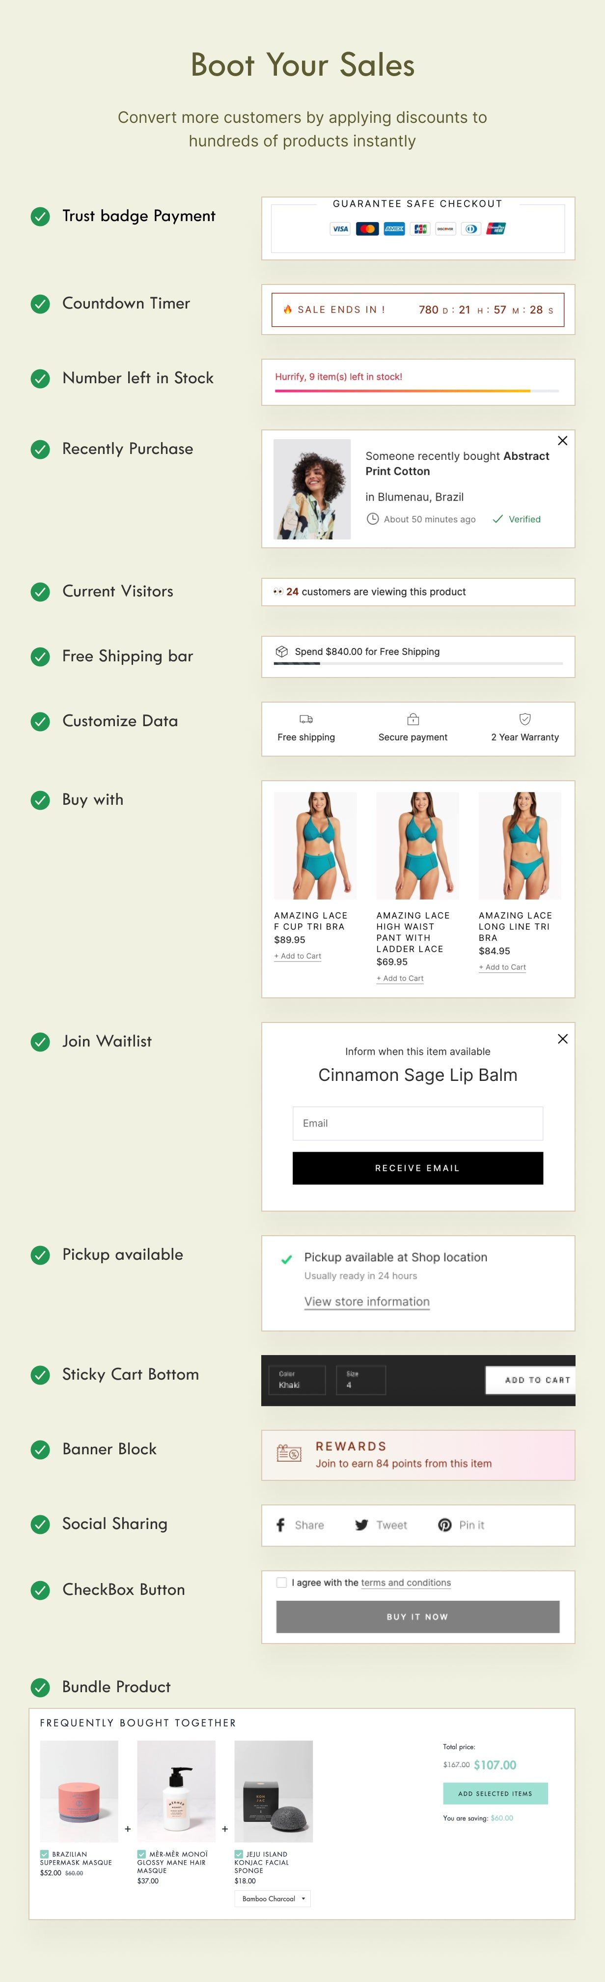Click the Twitter Tweet icon
This screenshot has width=605, height=1982.
(361, 1525)
